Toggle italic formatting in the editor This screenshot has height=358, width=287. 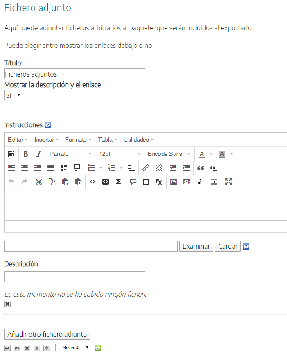tap(38, 154)
